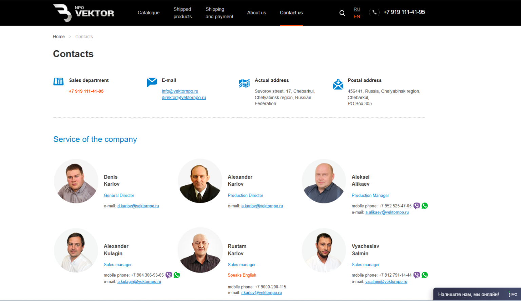Open the About us page
Viewport: 521px width, 301px height.
tap(256, 13)
